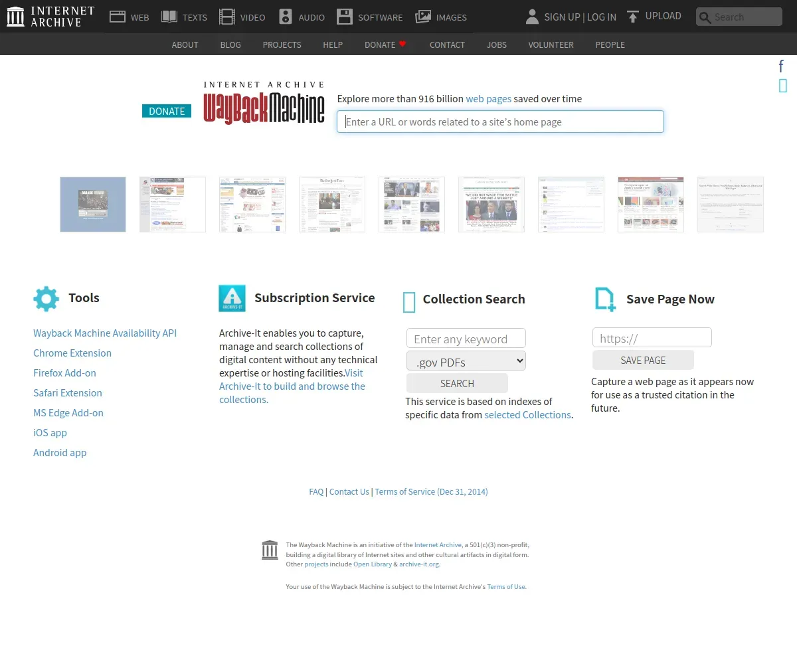Open the Chrome Extension link

(x=72, y=353)
